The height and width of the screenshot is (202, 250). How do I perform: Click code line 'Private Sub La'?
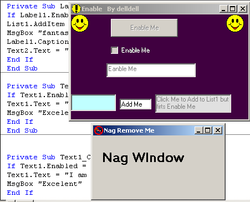pyautogui.click(x=38, y=6)
